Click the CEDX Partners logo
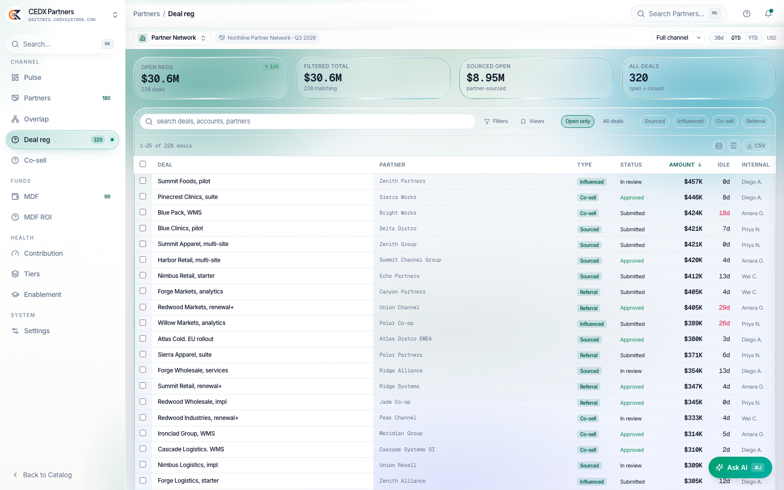Screen dimensions: 784x490 pos(15,15)
